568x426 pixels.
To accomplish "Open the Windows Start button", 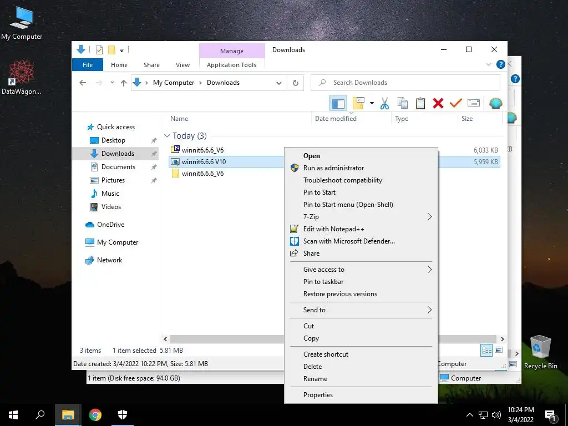I will click(x=13, y=415).
